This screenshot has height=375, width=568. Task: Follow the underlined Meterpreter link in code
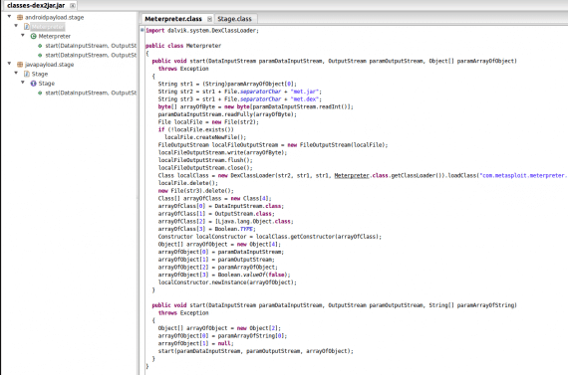tap(352, 176)
